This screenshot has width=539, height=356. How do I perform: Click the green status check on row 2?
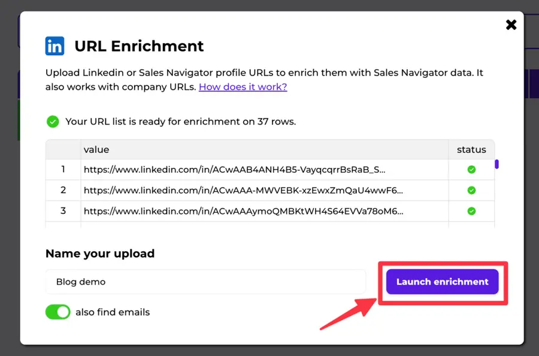click(x=471, y=191)
